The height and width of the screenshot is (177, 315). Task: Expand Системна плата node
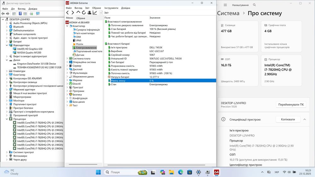point(67,59)
